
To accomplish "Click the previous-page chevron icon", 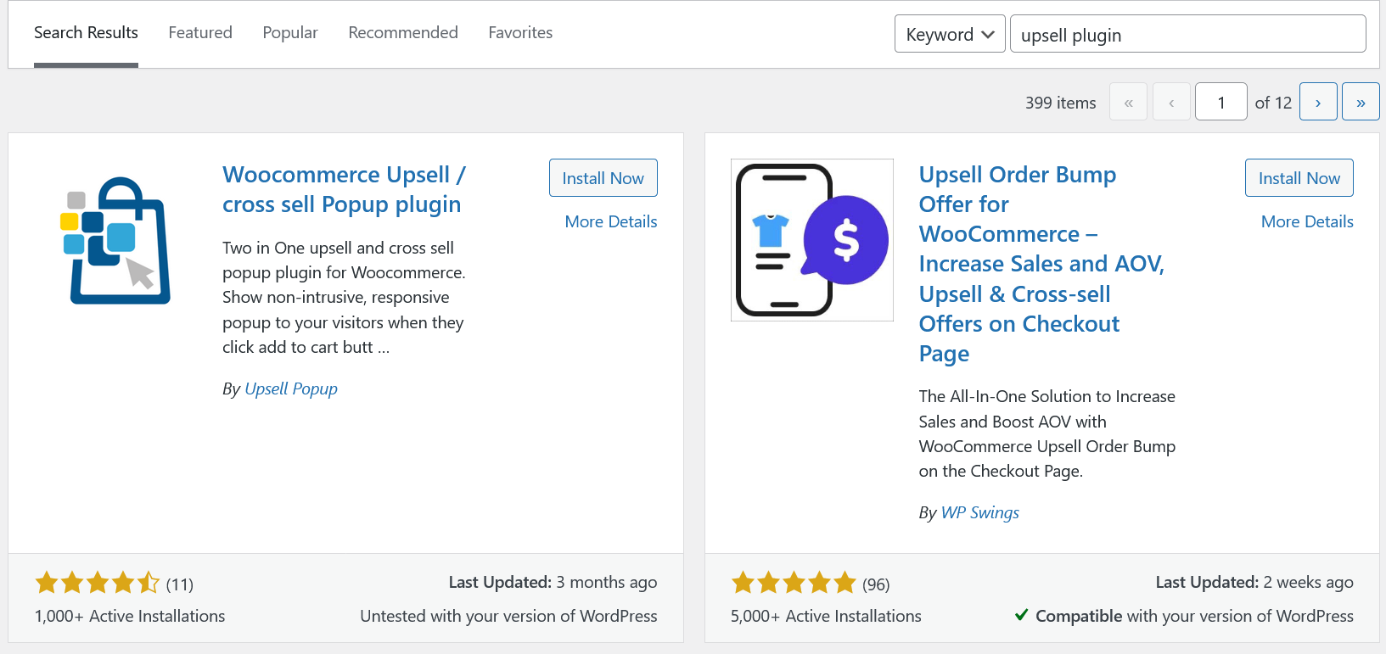I will (x=1171, y=101).
